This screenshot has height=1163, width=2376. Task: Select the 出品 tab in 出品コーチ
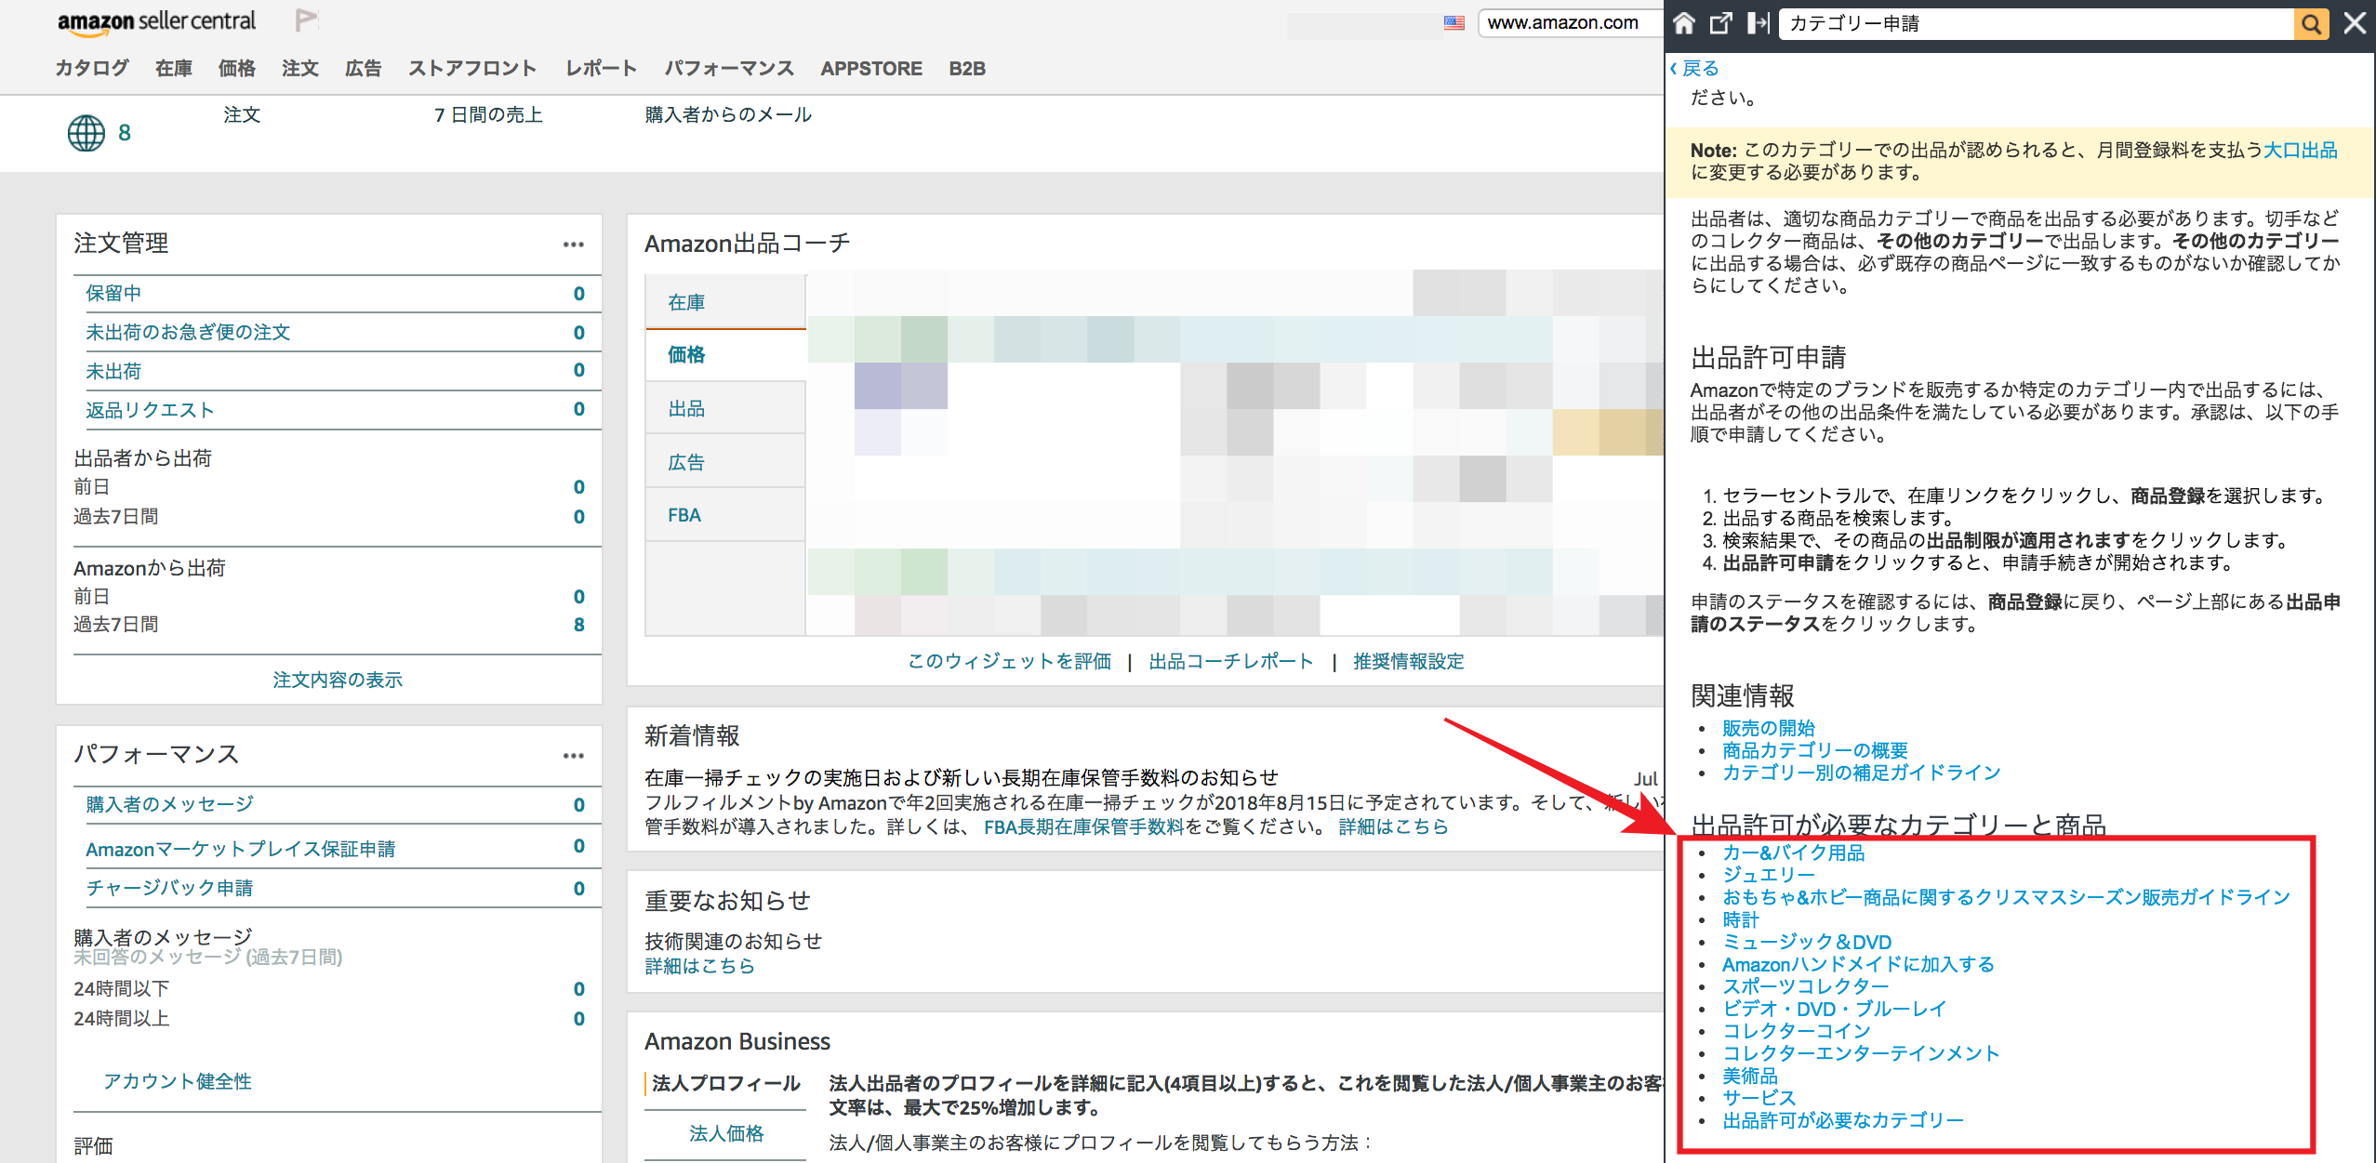click(x=725, y=408)
